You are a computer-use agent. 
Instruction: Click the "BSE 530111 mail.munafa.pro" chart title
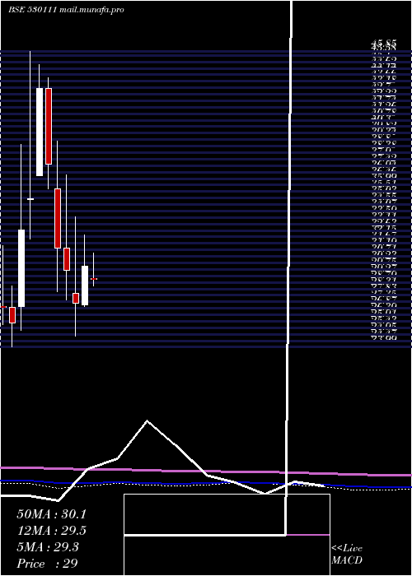coord(66,10)
